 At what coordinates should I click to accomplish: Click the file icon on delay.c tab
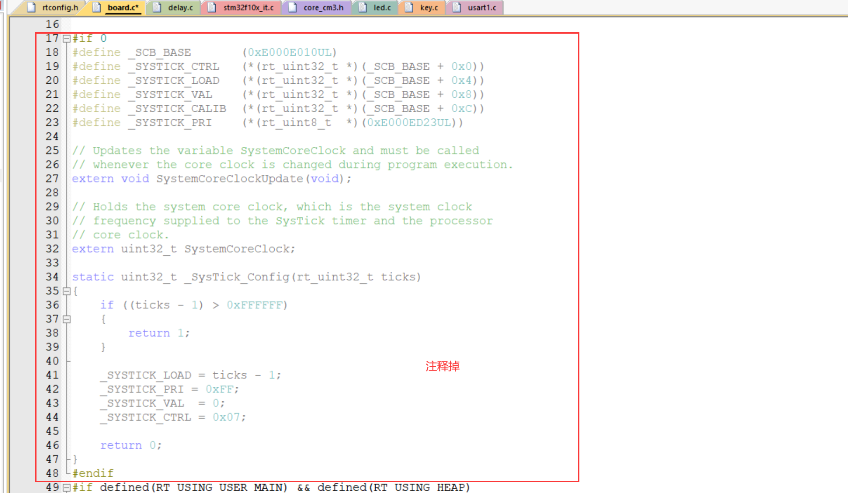tap(157, 7)
